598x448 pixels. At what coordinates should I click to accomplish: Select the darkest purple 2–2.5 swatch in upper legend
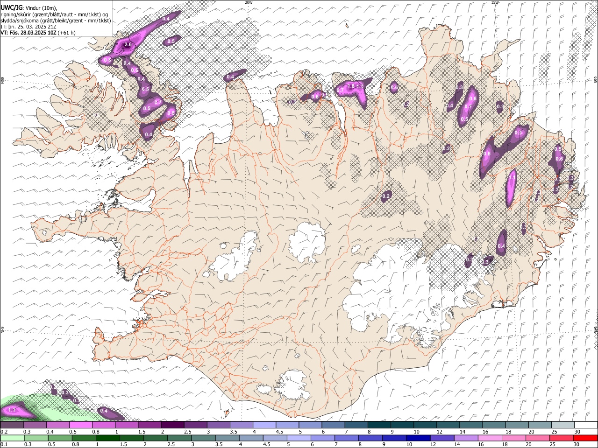point(172,425)
